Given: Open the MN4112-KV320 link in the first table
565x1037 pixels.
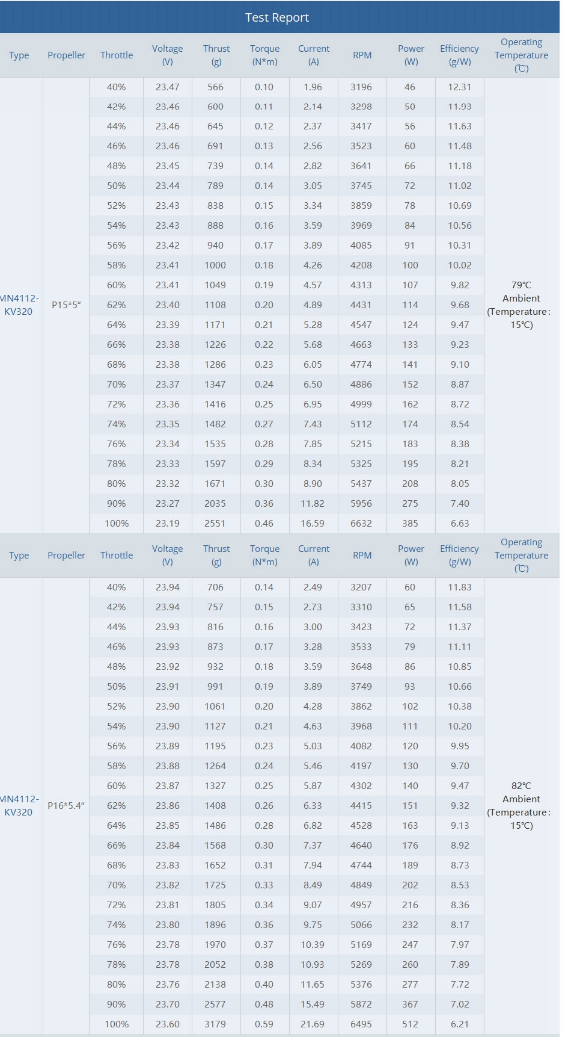Looking at the screenshot, I should (x=19, y=305).
